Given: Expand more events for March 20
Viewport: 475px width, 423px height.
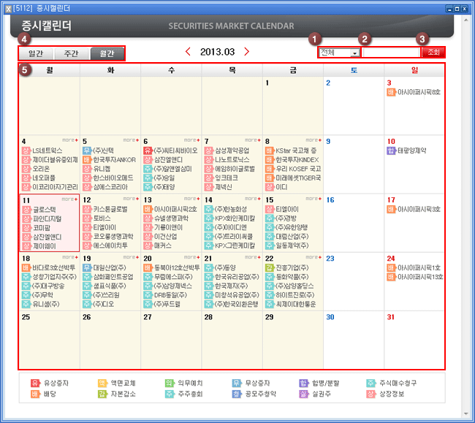Looking at the screenshot, I should 191,257.
